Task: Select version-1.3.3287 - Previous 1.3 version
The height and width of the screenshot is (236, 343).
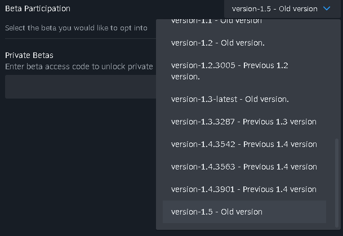Action: tap(244, 122)
